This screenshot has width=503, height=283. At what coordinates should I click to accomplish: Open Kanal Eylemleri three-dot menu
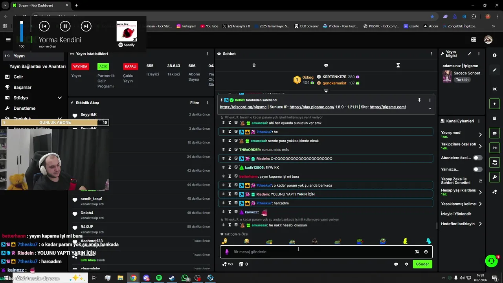[479, 121]
